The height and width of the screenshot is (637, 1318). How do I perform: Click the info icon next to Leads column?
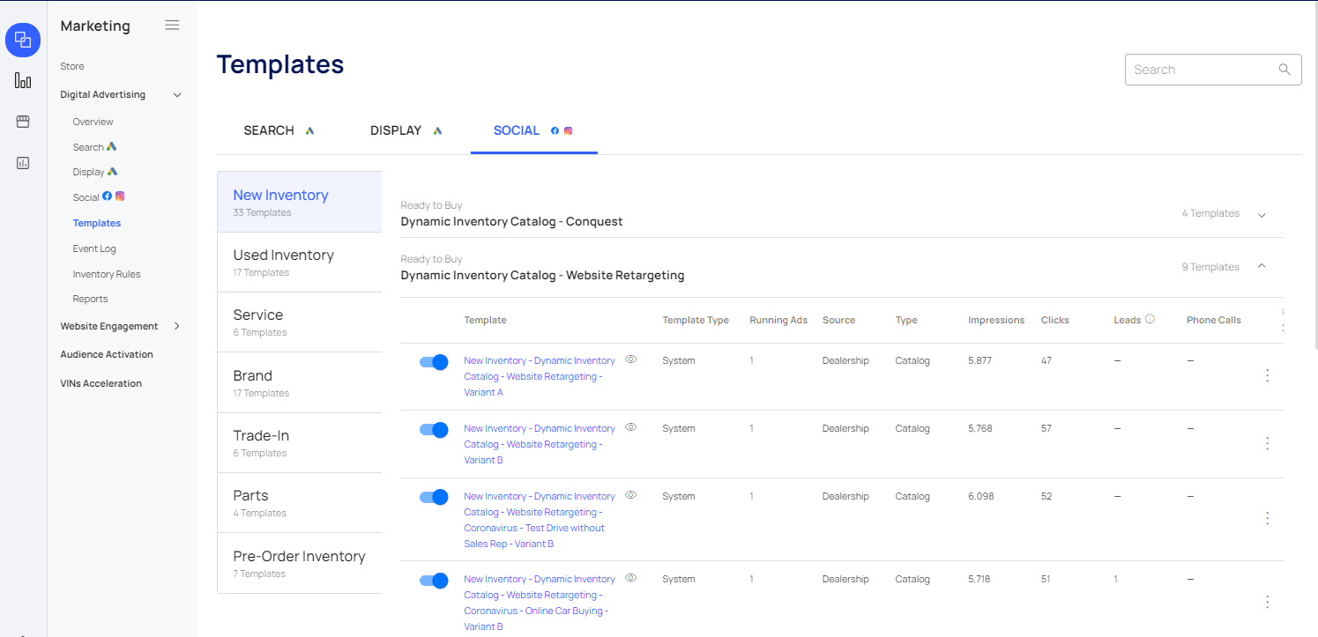point(1150,319)
